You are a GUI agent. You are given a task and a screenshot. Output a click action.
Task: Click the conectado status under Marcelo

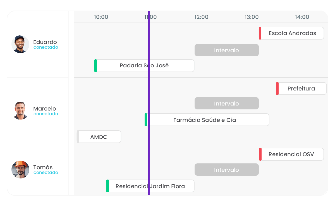pyautogui.click(x=46, y=114)
